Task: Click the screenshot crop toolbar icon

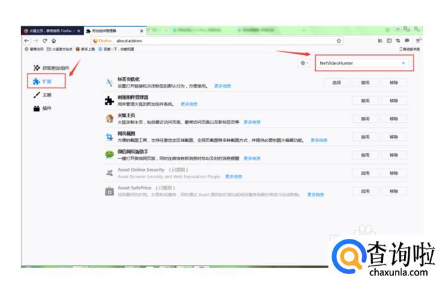Action: (x=398, y=41)
